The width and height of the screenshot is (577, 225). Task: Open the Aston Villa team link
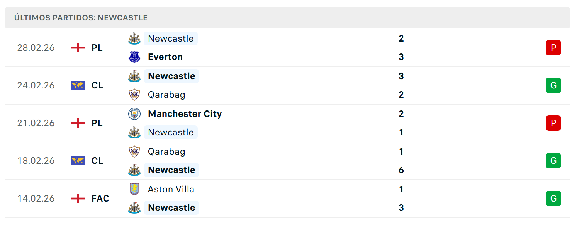(x=171, y=189)
